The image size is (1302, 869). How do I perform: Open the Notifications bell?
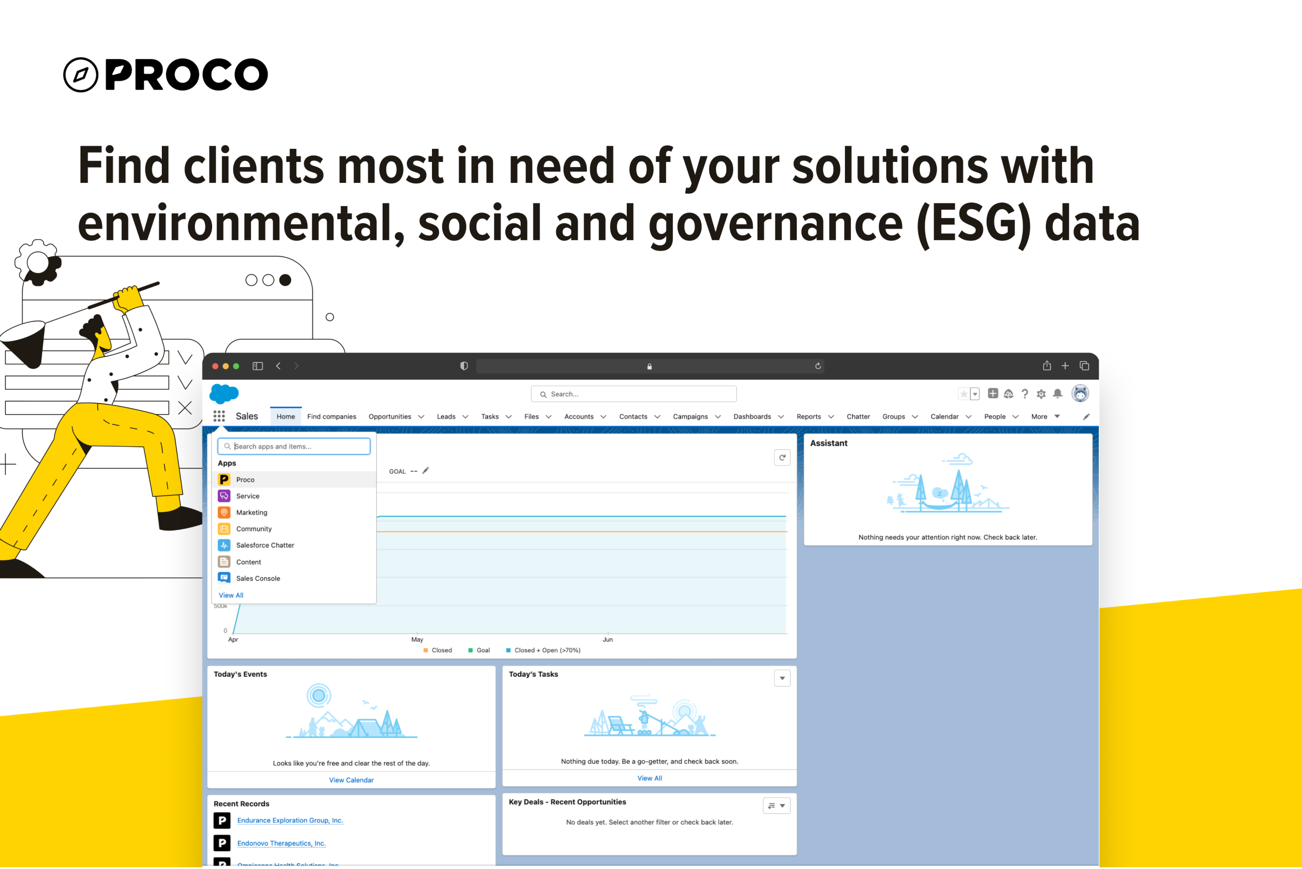(1058, 394)
